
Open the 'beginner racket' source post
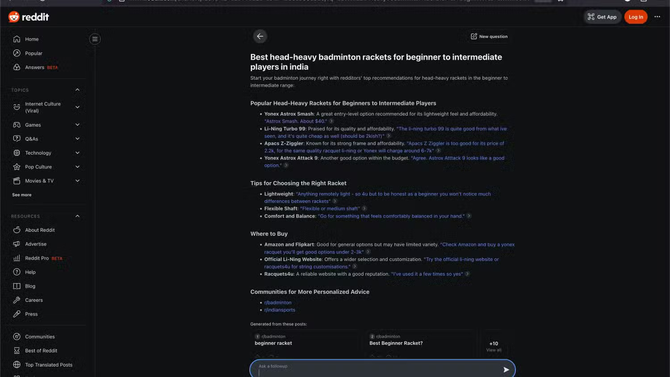273,343
